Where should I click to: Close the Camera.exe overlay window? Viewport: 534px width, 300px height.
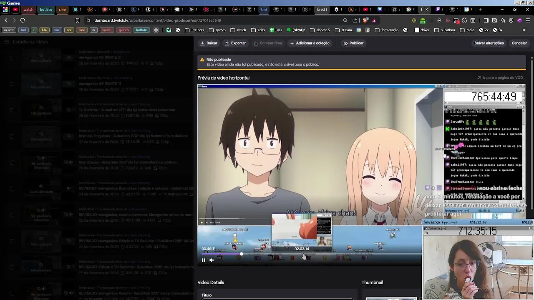(x=531, y=228)
